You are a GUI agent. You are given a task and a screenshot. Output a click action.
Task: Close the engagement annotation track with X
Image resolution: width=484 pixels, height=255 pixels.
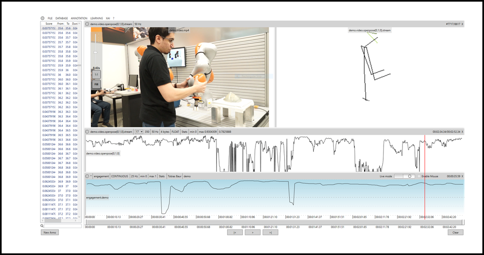coord(462,176)
